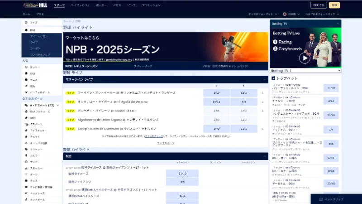This screenshot has width=362, height=204.
Task: Collapse the マネーライン ライブ section
Action: click(x=265, y=80)
